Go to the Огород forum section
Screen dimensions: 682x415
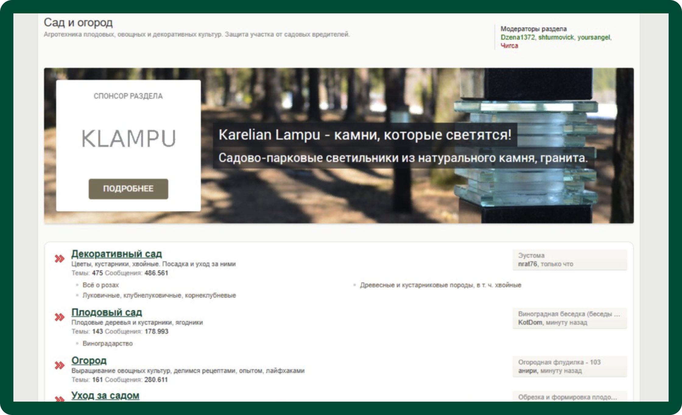89,360
